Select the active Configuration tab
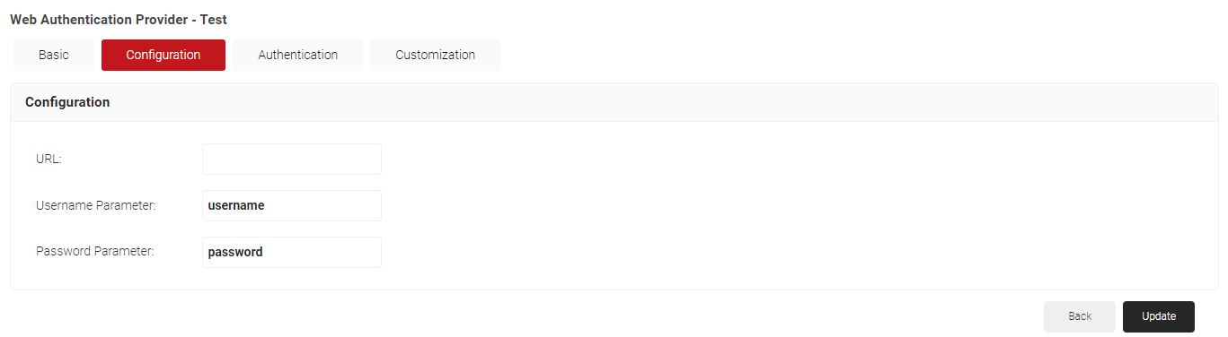The height and width of the screenshot is (337, 1228). tap(163, 55)
